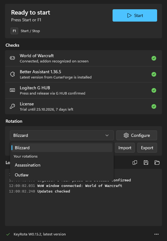Open the Blizzard rotation combo box
This screenshot has width=167, height=241.
coord(62,135)
